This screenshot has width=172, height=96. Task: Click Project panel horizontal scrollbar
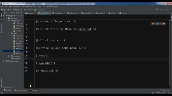[x=8, y=88]
